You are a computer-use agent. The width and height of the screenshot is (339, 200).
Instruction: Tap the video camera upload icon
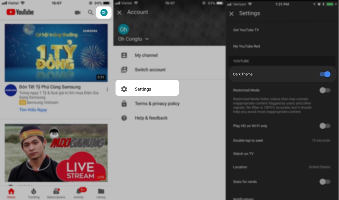point(78,13)
